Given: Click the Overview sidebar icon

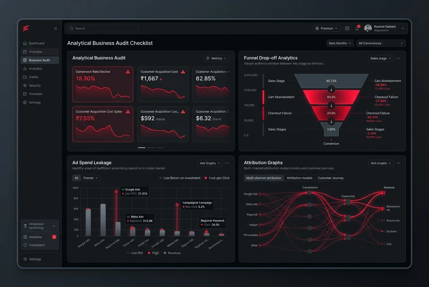Looking at the screenshot, I should [x=25, y=52].
